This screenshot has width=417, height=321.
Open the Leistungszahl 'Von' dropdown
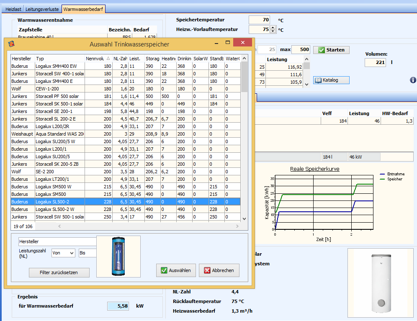click(x=63, y=253)
